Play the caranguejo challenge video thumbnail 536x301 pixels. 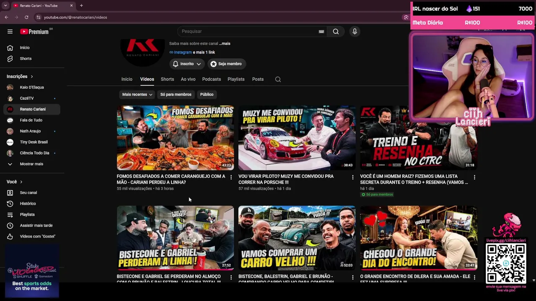tap(175, 138)
